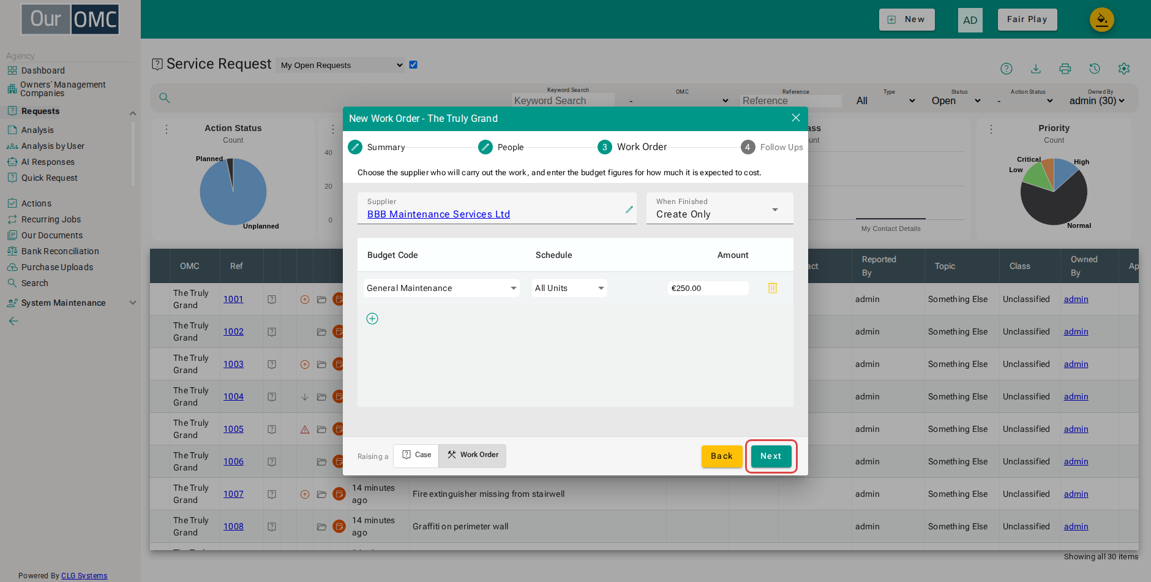1151x582 pixels.
Task: Delete the General Maintenance budget line
Action: click(x=773, y=288)
